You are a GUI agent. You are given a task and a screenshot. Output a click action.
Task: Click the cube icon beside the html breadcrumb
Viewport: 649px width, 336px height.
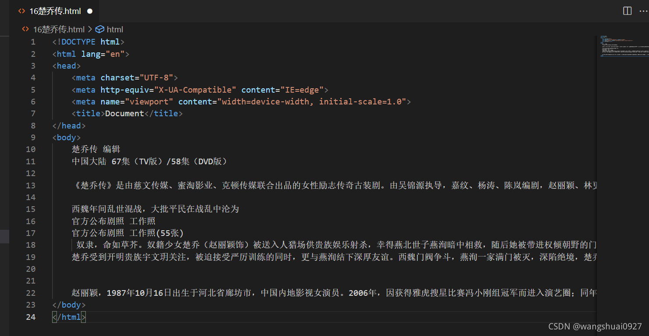(x=100, y=29)
